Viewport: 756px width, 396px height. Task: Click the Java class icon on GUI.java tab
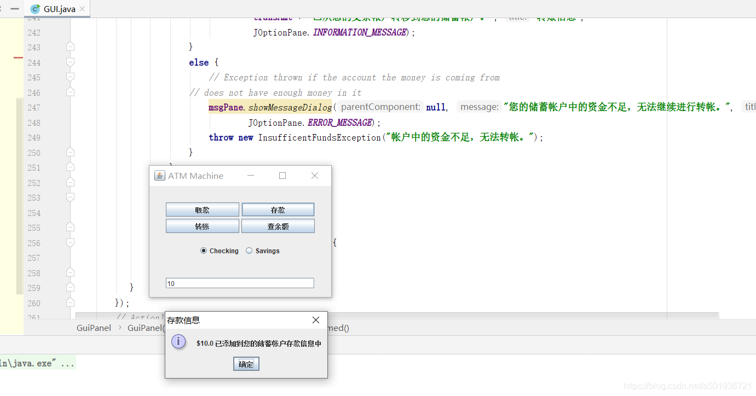click(x=36, y=9)
